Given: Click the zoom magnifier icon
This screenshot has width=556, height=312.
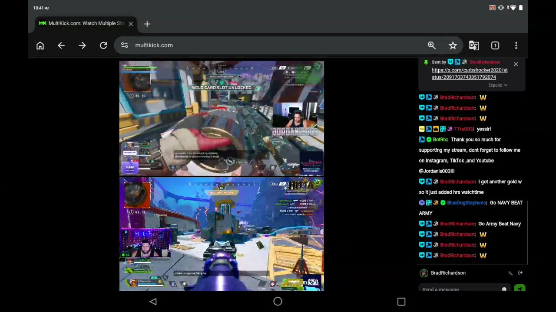Looking at the screenshot, I should tap(432, 45).
